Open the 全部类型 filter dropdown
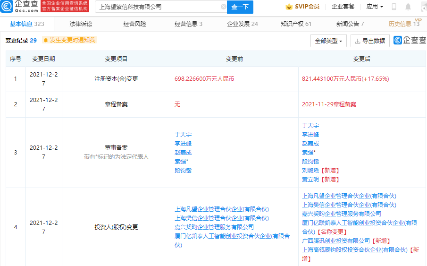Viewport: 427px width, 266px height. pyautogui.click(x=328, y=41)
